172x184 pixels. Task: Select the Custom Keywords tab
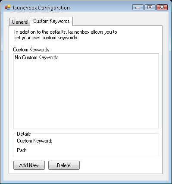[x=51, y=21]
